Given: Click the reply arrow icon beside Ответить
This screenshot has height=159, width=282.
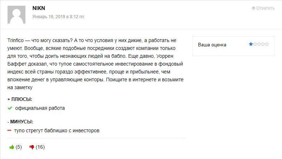Looking at the screenshot, I should 253,8.
